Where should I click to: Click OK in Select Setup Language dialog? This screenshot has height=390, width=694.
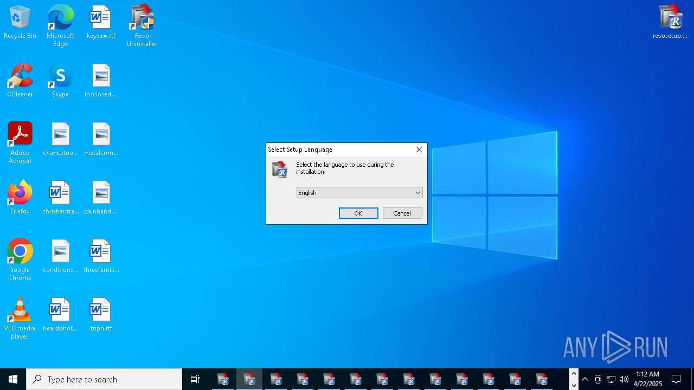tap(358, 213)
